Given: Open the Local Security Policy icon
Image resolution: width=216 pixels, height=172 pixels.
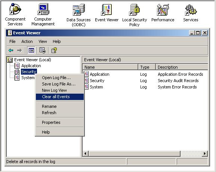Looking at the screenshot, I should coord(134,10).
